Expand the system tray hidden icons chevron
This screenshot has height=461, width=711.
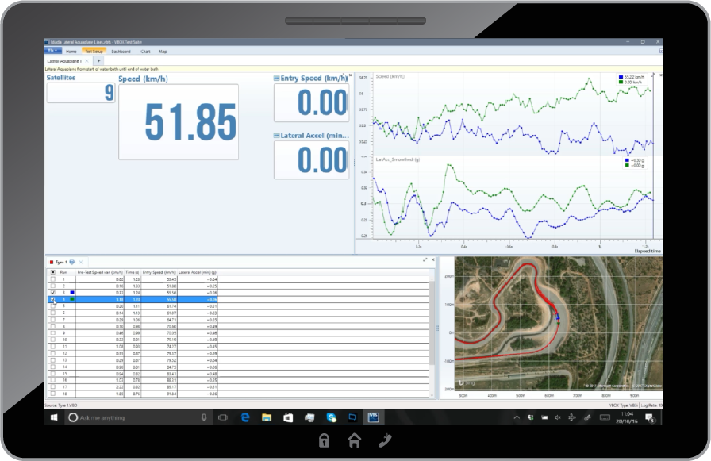(517, 417)
